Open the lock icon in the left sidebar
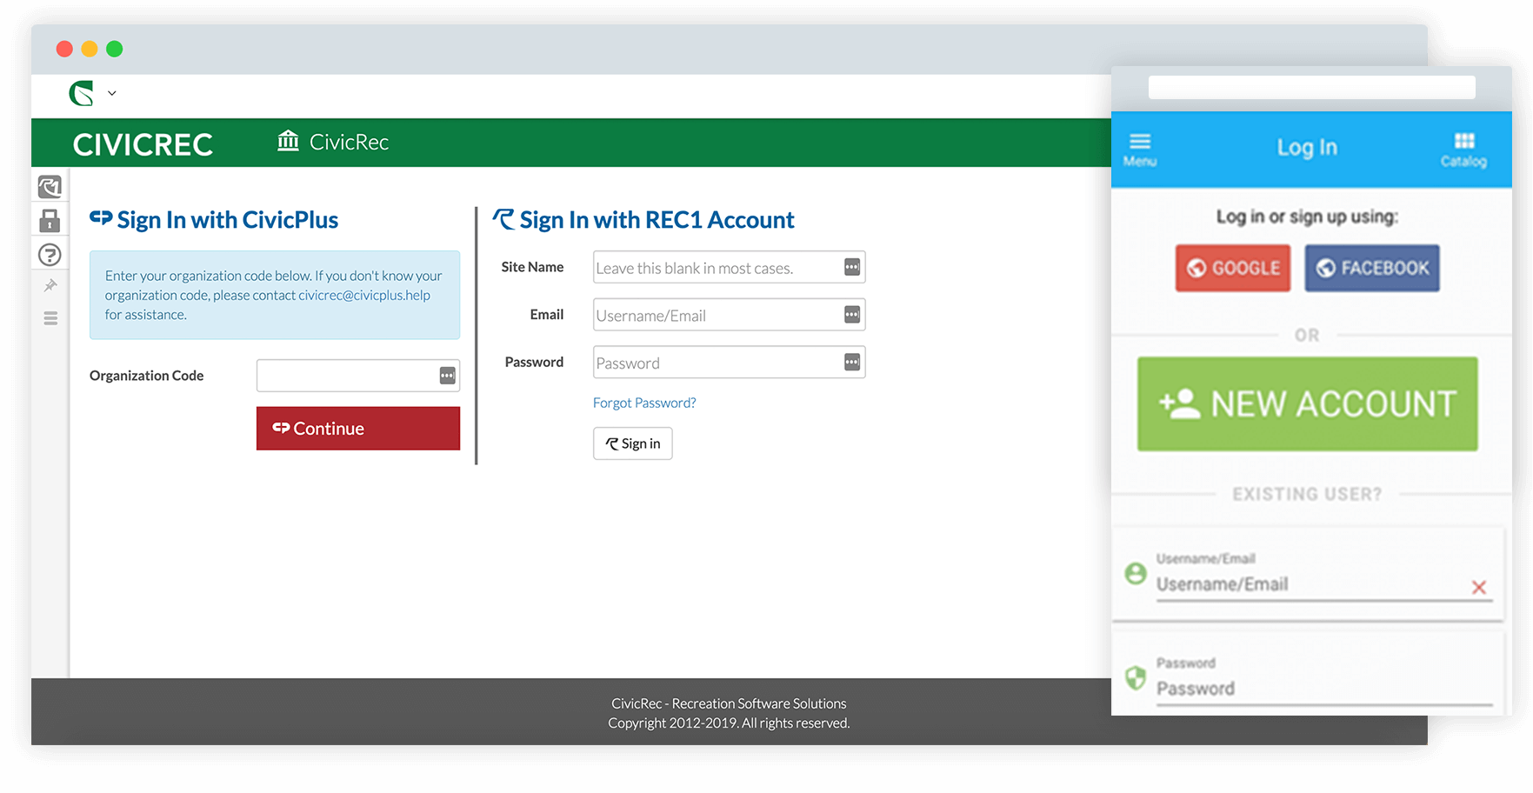This screenshot has width=1533, height=793. pos(50,221)
